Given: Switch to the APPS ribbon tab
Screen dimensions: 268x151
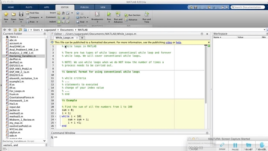Looking at the screenshot, I should (47, 7).
